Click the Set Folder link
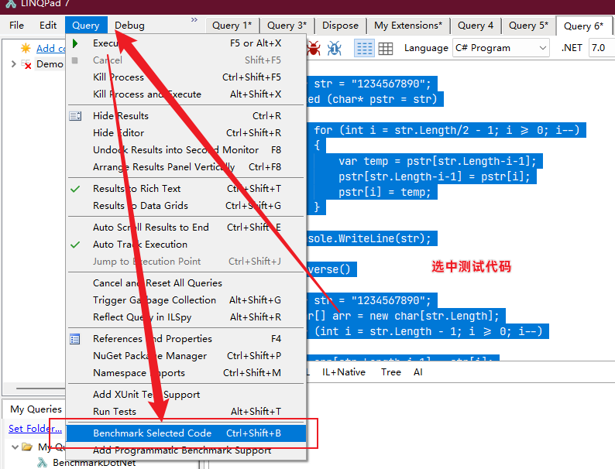The height and width of the screenshot is (469, 615). (36, 428)
